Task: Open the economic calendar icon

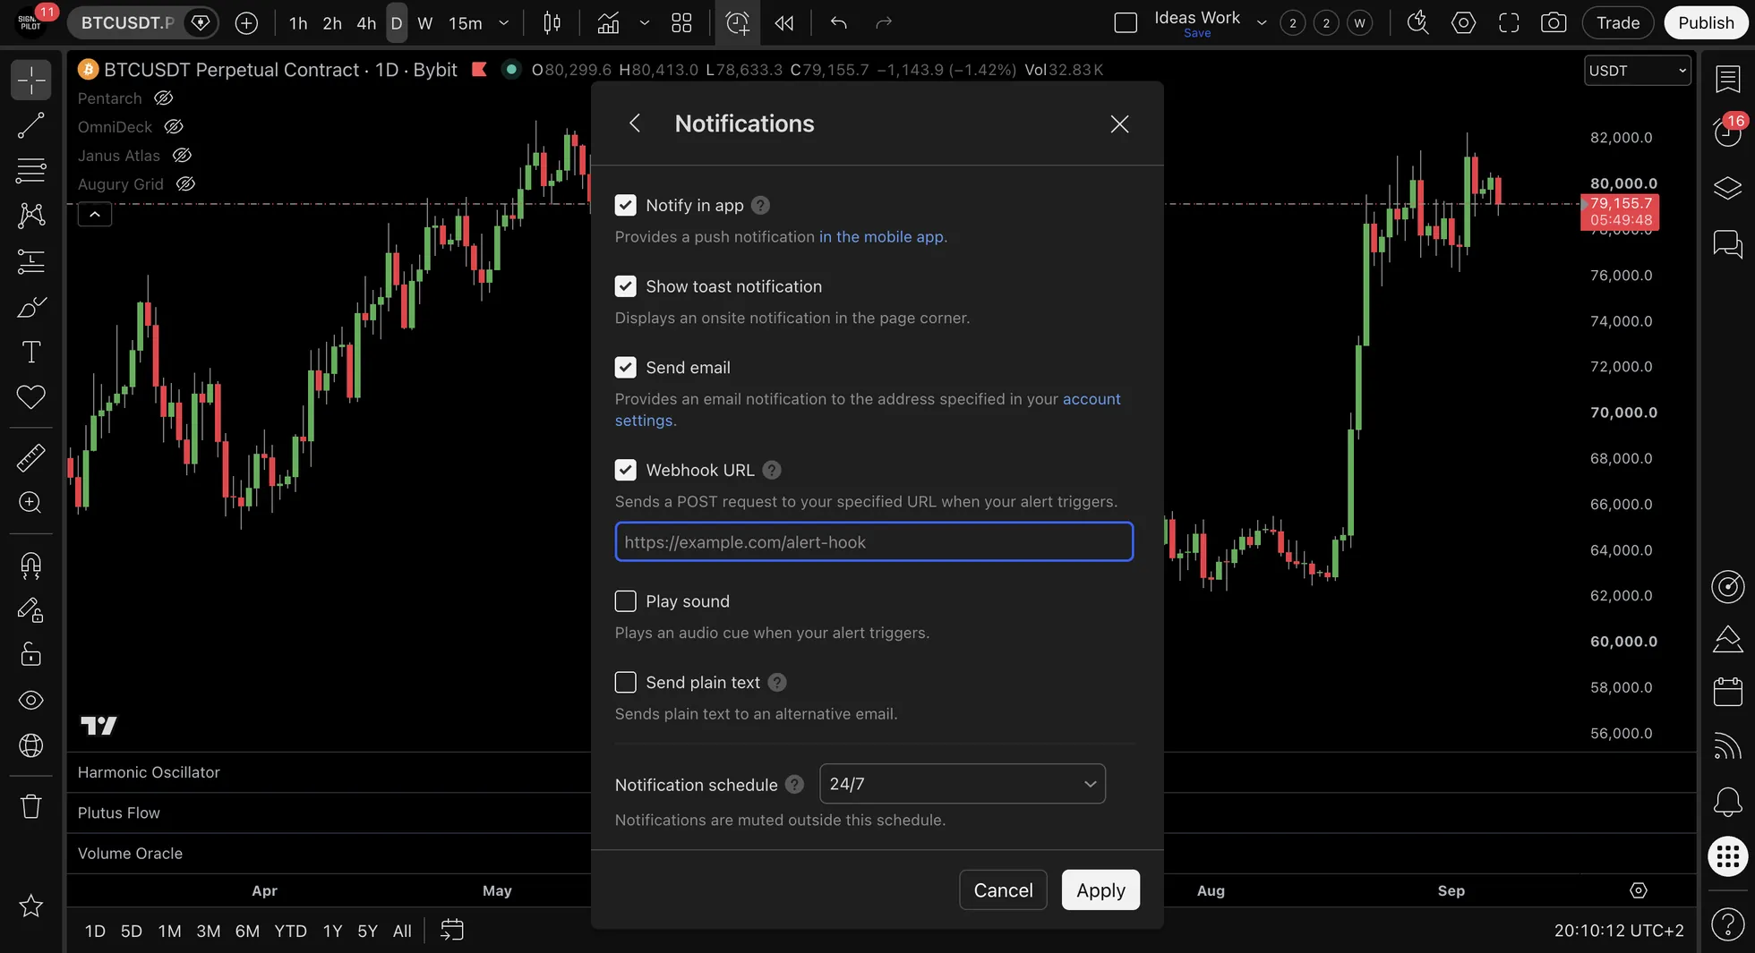Action: (1727, 692)
